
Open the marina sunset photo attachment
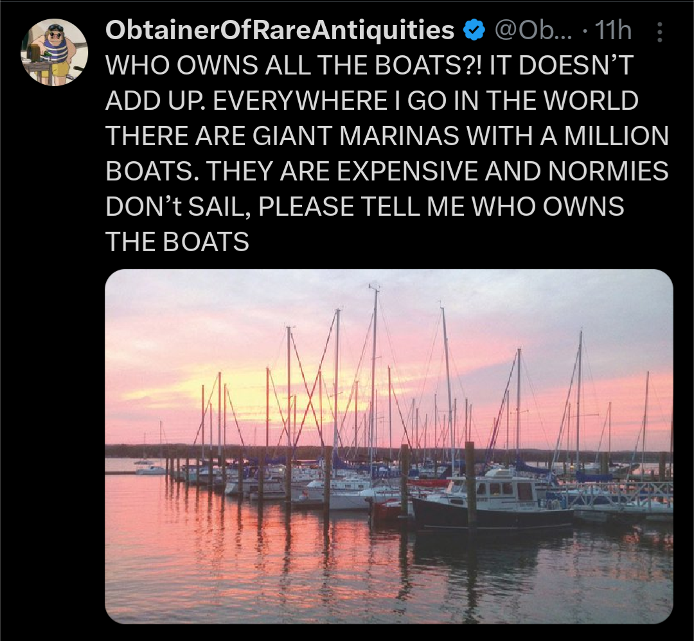tap(389, 446)
